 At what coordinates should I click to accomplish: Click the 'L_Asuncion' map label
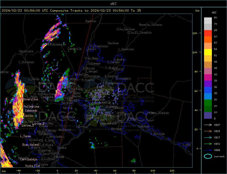[126, 49]
